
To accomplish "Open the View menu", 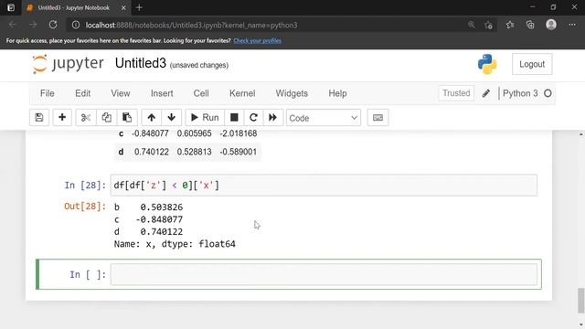I will point(120,93).
